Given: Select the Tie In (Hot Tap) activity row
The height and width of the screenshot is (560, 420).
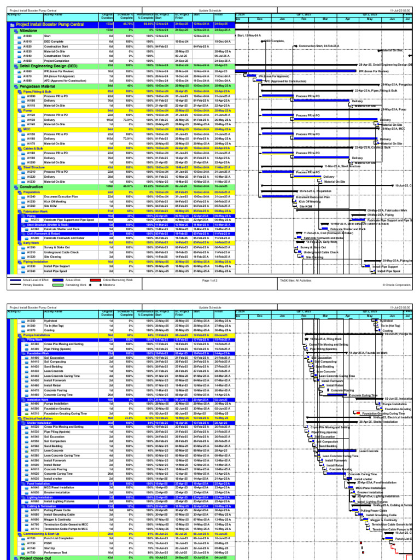Looking at the screenshot, I should [x=126, y=326].
